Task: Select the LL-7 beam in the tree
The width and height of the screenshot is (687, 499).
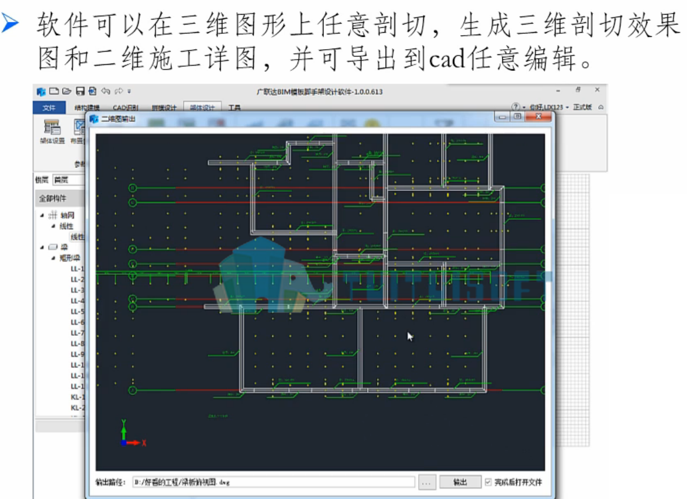Action: point(77,333)
